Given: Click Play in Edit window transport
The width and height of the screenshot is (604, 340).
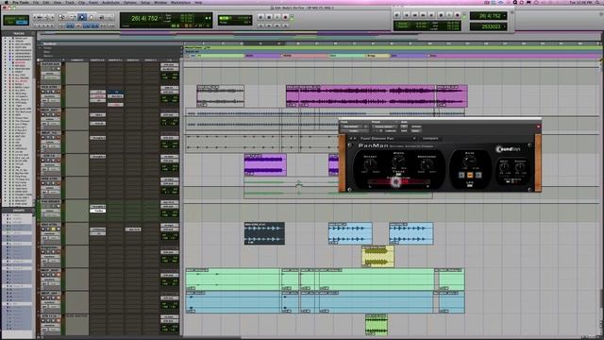Looking at the screenshot, I should [x=277, y=17].
